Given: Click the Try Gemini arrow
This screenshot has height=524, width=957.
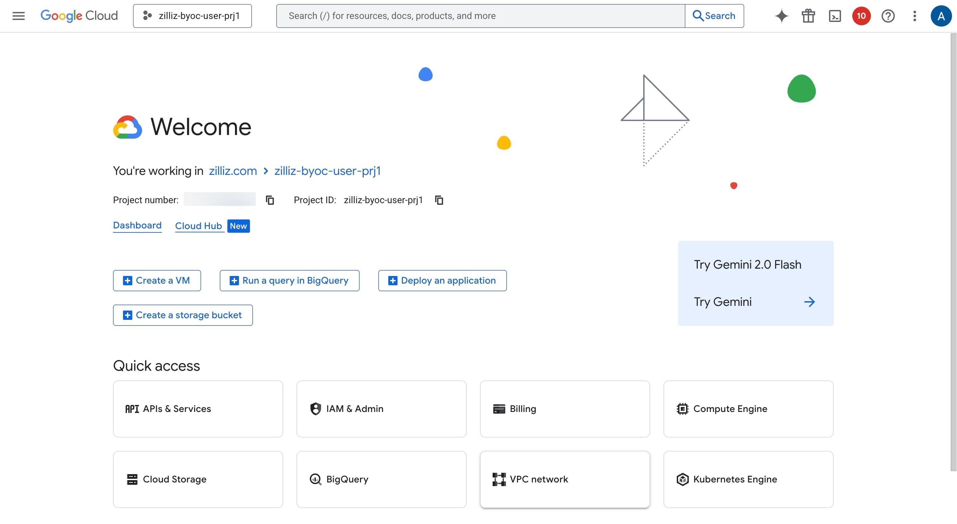Looking at the screenshot, I should (809, 302).
